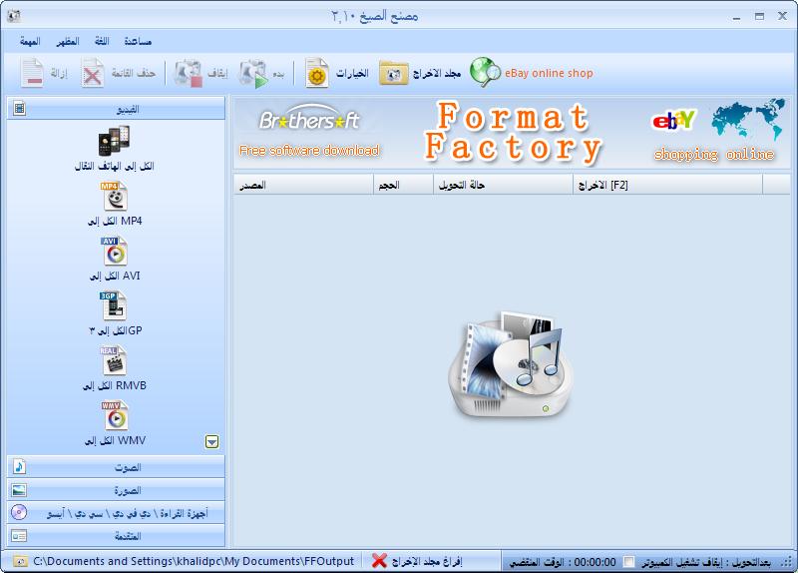
Task: Click the green down arrow for more formats
Action: 212,441
